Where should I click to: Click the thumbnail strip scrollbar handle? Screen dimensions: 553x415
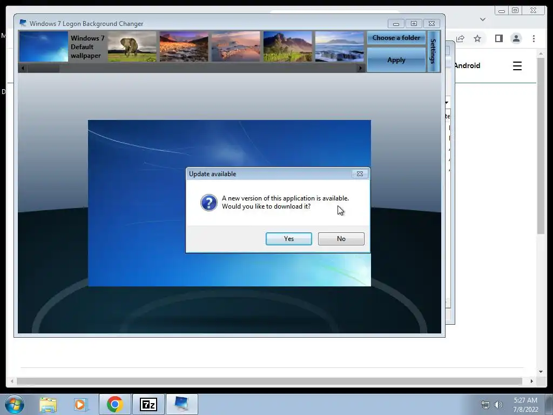[43, 68]
